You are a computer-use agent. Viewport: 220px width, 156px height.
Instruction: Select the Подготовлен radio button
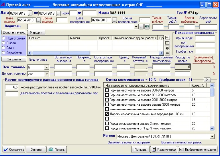click(4, 38)
